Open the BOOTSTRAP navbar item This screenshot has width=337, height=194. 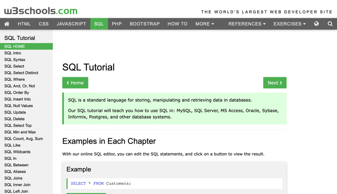145,24
